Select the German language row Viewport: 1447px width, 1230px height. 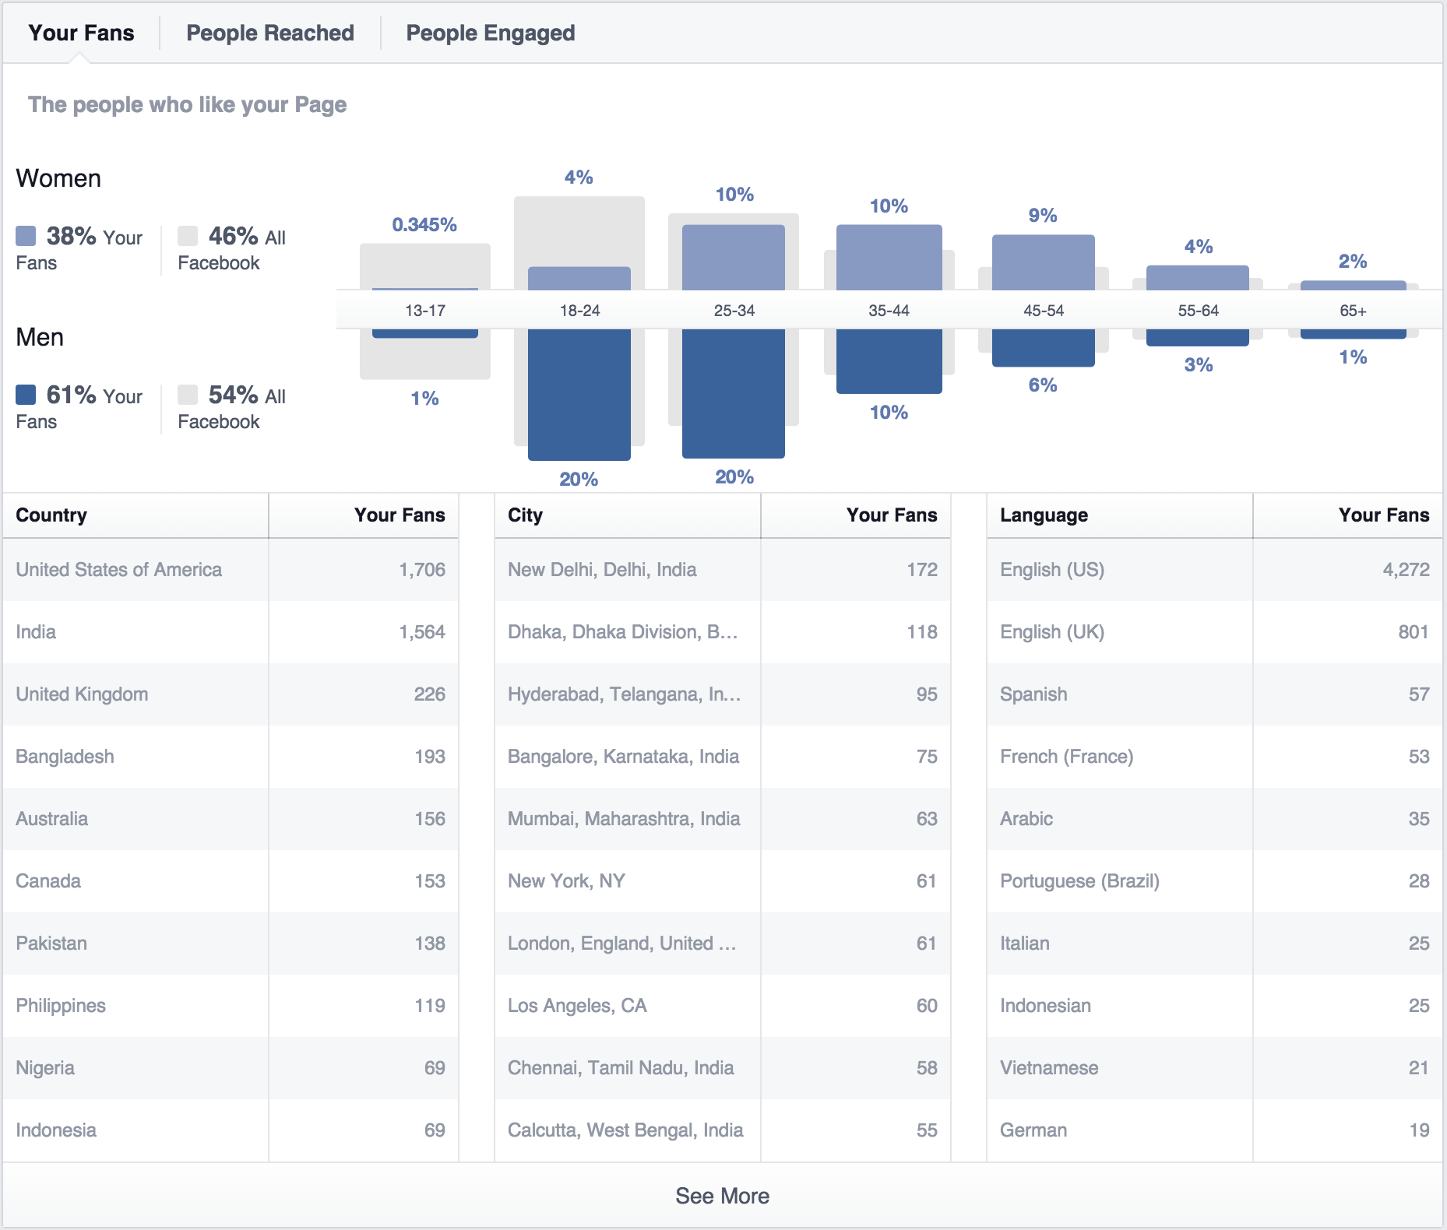[1215, 1130]
